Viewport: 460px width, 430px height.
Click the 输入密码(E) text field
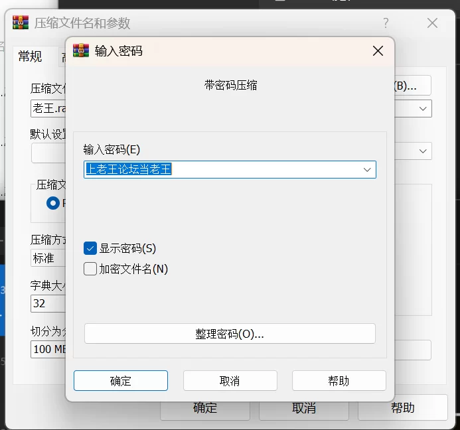point(222,170)
